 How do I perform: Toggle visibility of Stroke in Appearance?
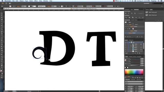(x=126, y=25)
